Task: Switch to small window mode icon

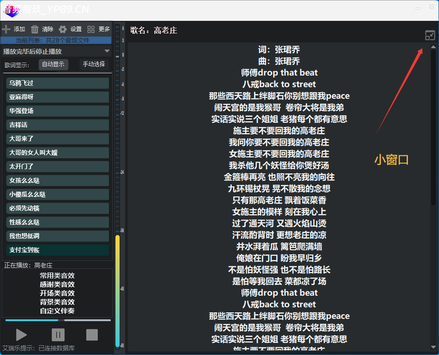Action: click(430, 35)
